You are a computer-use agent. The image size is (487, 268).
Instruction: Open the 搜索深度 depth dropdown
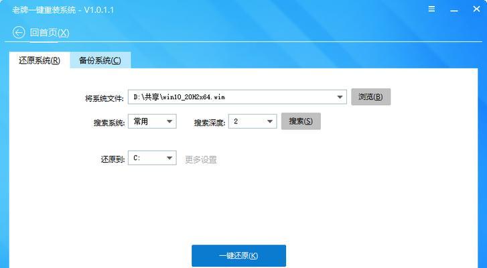253,121
